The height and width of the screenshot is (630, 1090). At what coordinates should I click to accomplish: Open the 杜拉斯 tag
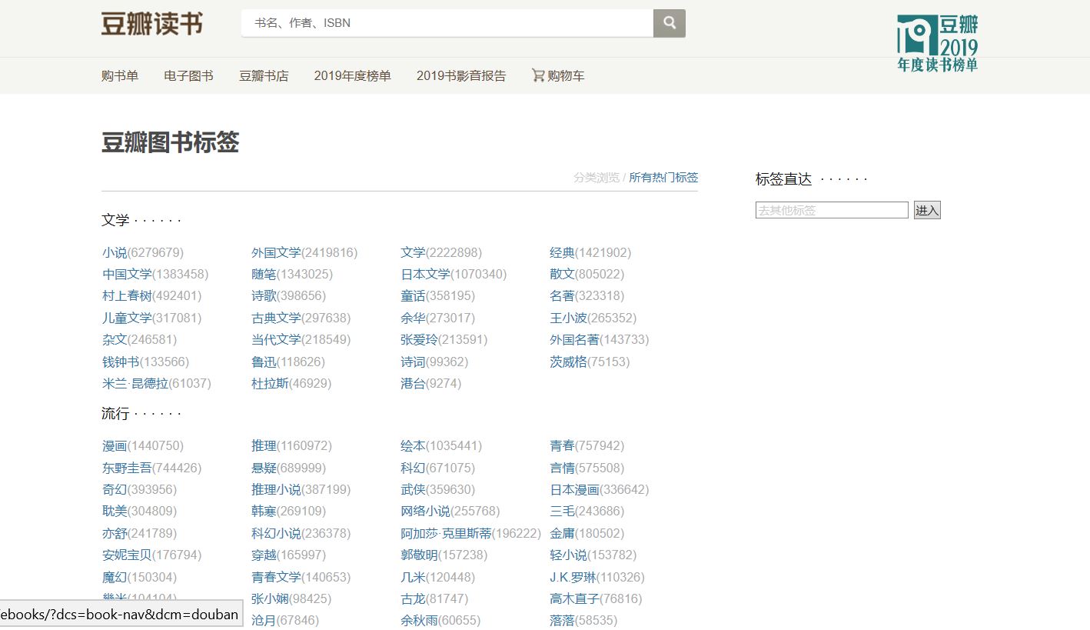270,383
